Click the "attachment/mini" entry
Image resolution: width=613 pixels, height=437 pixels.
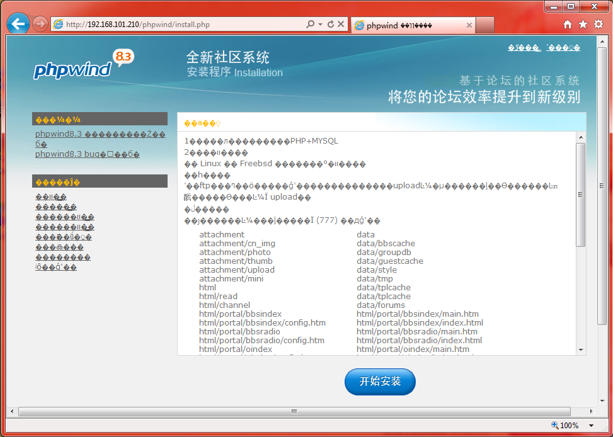231,279
